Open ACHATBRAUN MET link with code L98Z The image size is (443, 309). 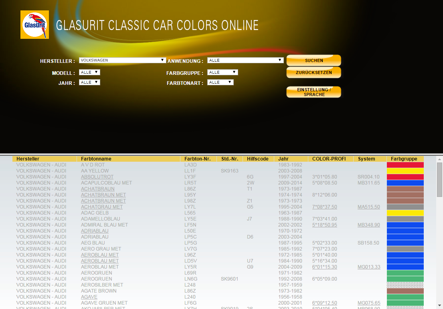coord(103,201)
